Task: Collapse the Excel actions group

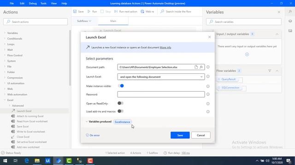Action: [x=5, y=100]
